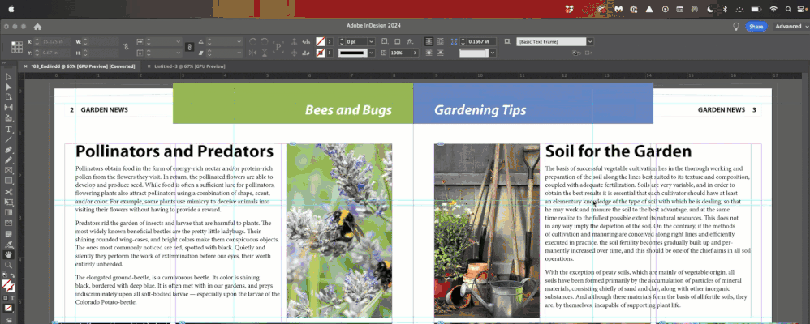This screenshot has width=810, height=324.
Task: Close the Untitled-3 document tab
Action: (149, 66)
